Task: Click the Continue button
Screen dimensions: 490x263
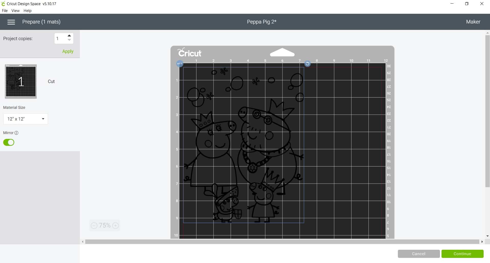Action: (462, 254)
